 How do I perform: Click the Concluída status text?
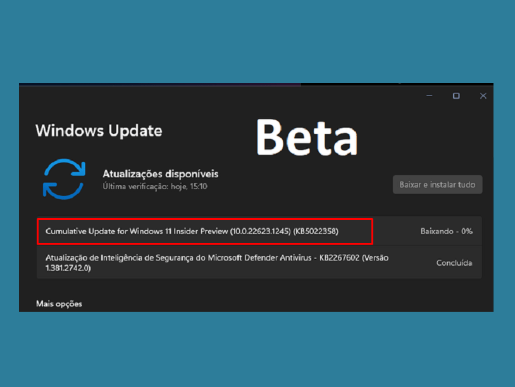(454, 263)
